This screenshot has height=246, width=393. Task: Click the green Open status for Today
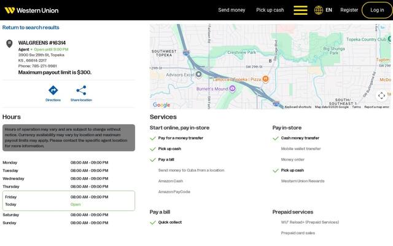click(76, 204)
